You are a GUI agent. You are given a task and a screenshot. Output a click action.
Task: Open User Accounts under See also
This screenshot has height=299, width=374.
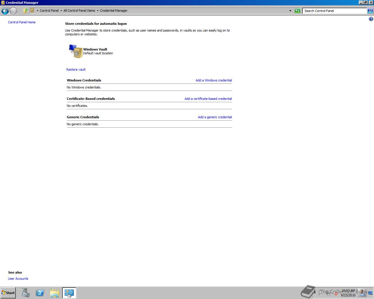click(x=18, y=279)
